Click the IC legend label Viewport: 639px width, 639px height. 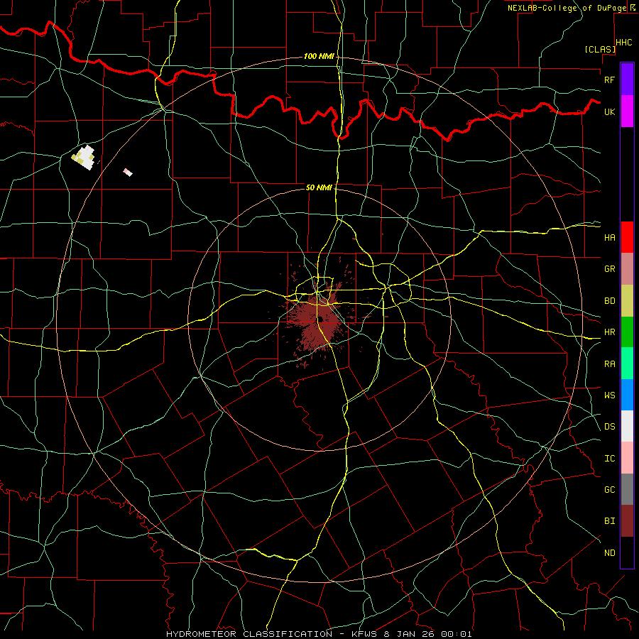point(609,459)
